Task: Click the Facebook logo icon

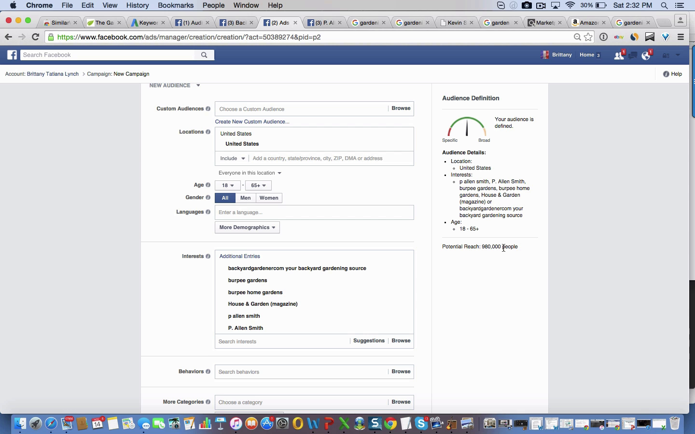Action: pyautogui.click(x=12, y=55)
